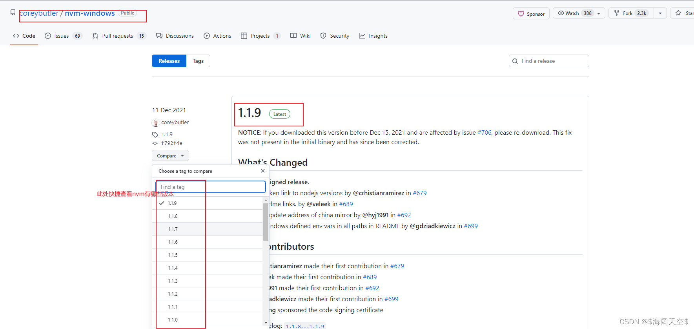Expand the Fork options dropdown
Image resolution: width=694 pixels, height=329 pixels.
(x=660, y=13)
